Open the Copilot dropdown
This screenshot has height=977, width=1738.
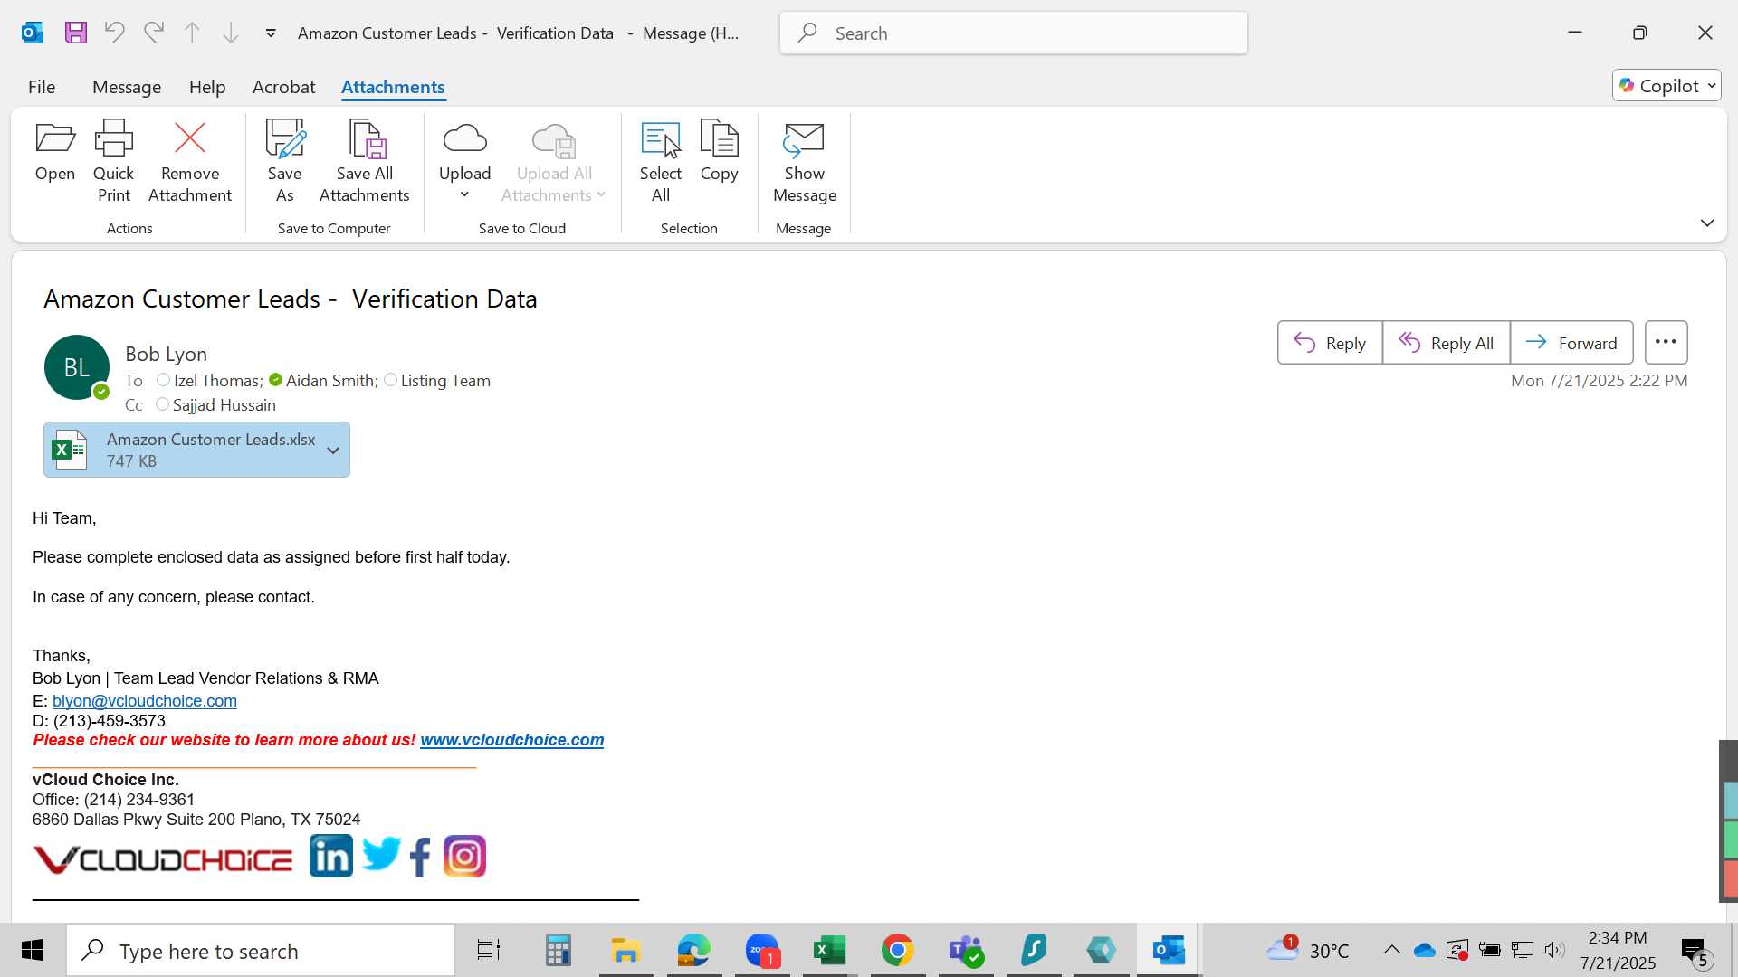click(1666, 86)
